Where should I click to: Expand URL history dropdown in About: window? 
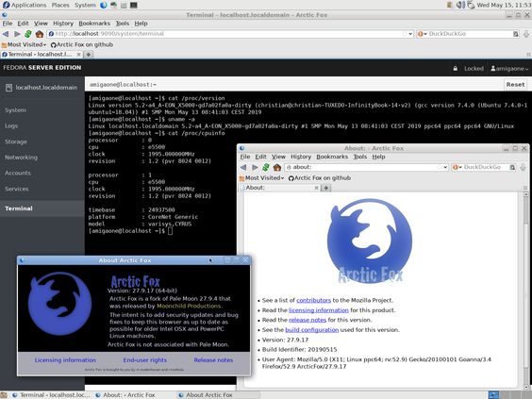coord(445,167)
